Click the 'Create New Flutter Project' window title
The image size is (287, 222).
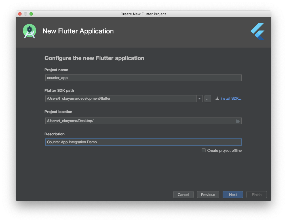click(143, 14)
